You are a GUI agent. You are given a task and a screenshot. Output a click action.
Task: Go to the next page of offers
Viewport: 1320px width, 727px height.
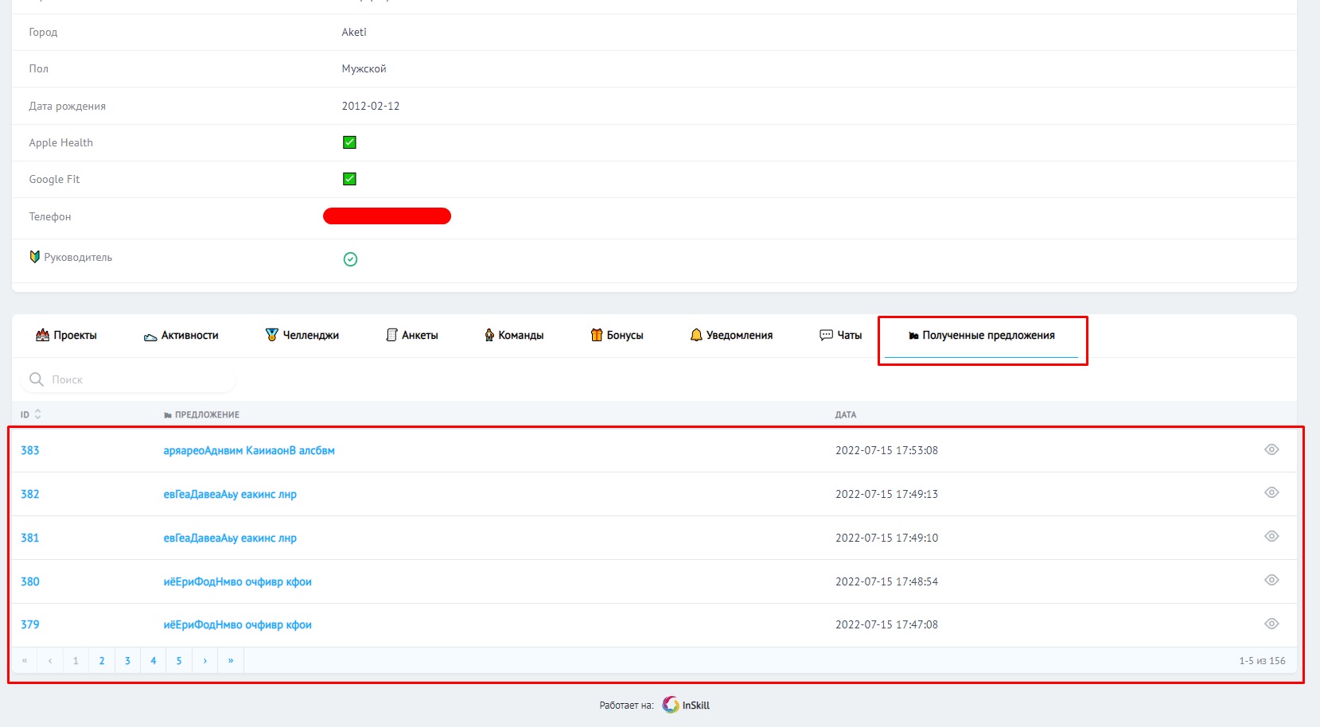(204, 660)
